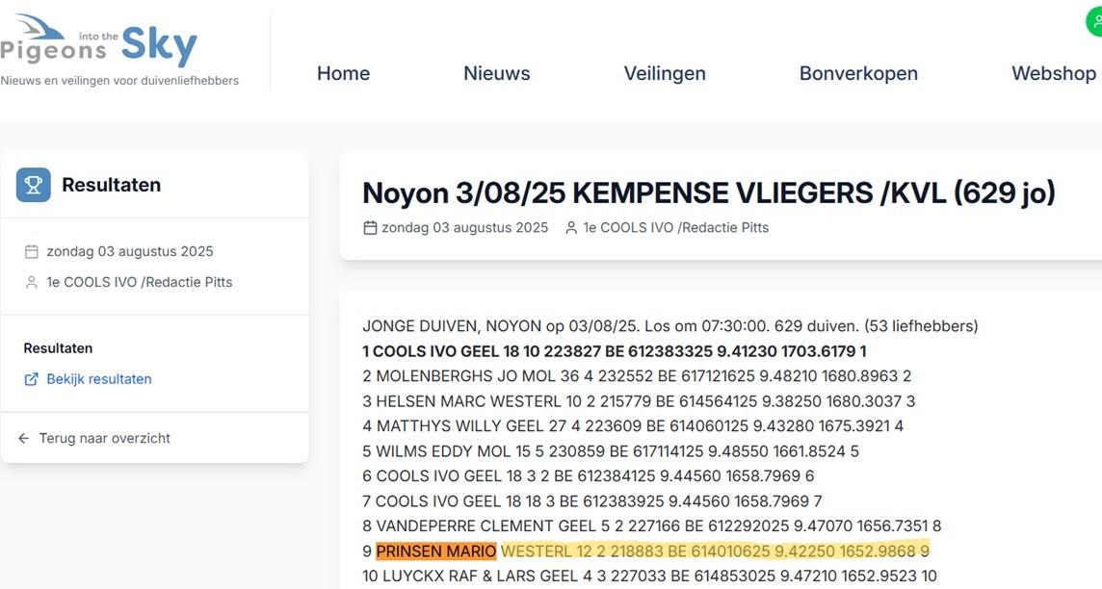Click the Pigeons into the Sky logo
Image resolution: width=1102 pixels, height=589 pixels.
tap(100, 43)
